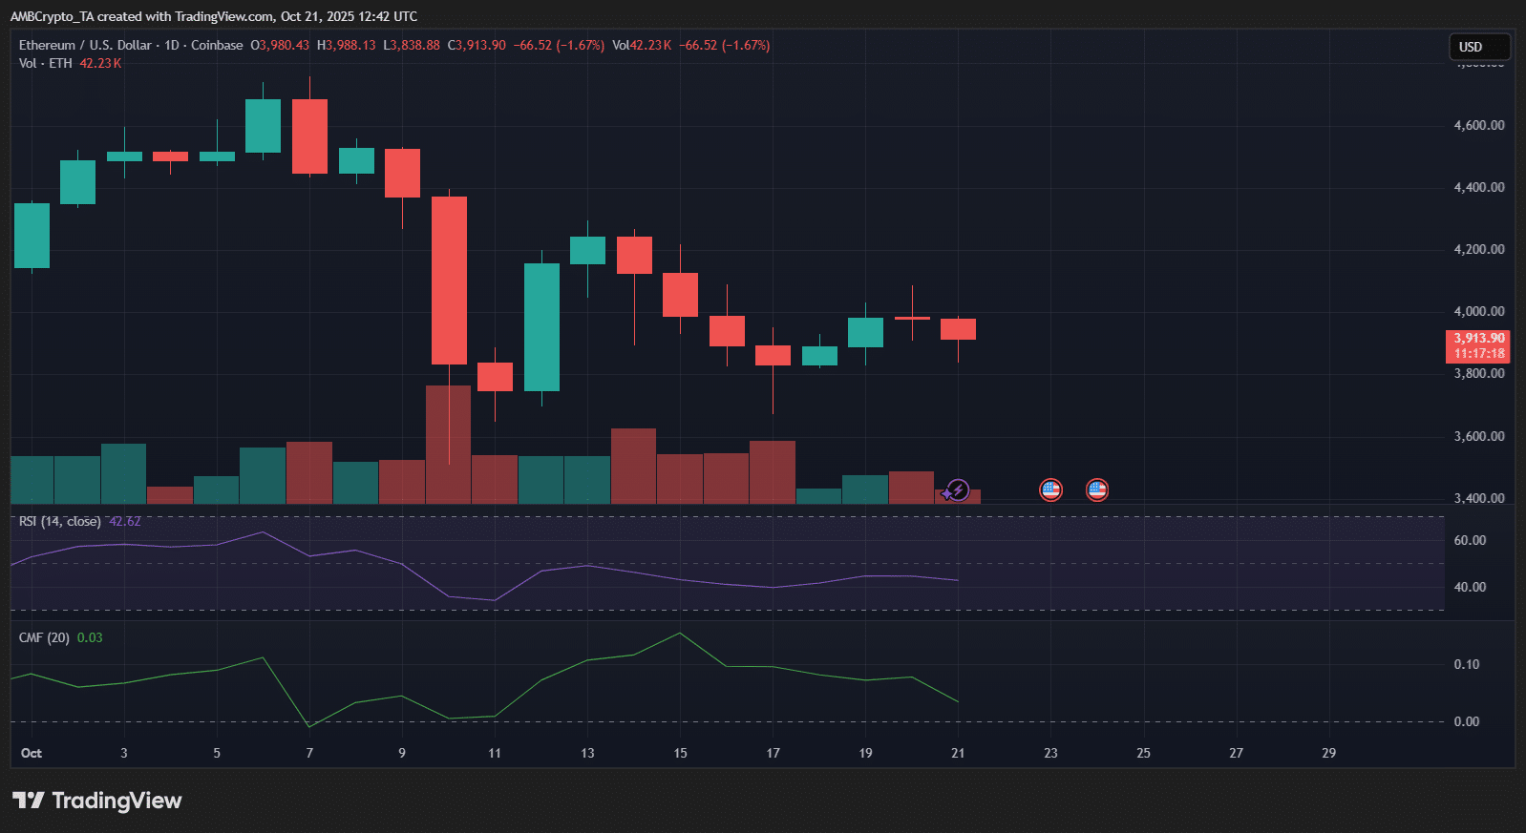
Task: Select the Vol · ETH indicator label
Action: click(45, 63)
